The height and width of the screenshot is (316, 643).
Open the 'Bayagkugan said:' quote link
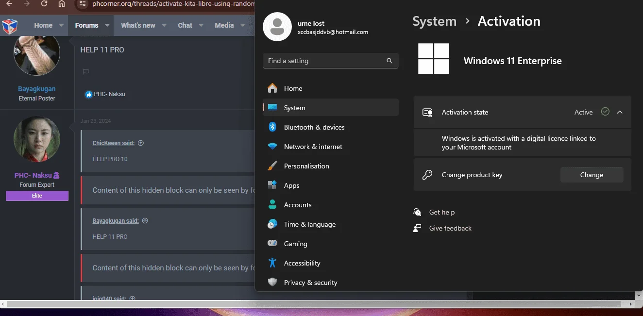tap(116, 221)
